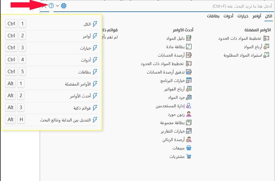Click the جرد المواد icon
This screenshot has height=181, width=275.
tap(189, 97)
